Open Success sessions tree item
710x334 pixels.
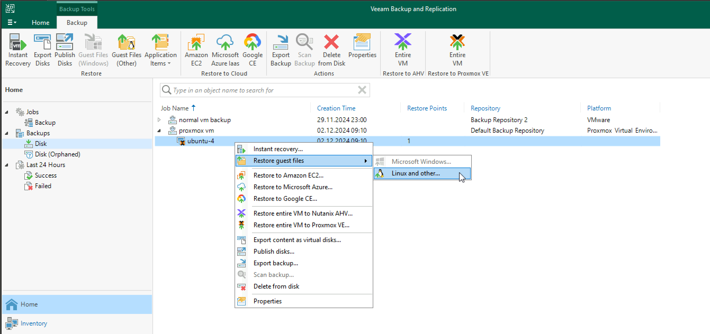tap(41, 175)
